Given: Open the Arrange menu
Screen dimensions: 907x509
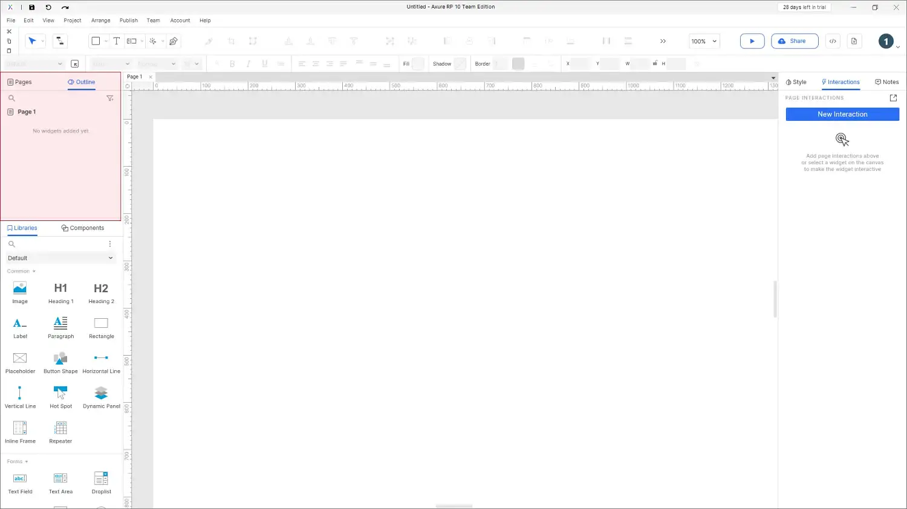Looking at the screenshot, I should [x=100, y=21].
